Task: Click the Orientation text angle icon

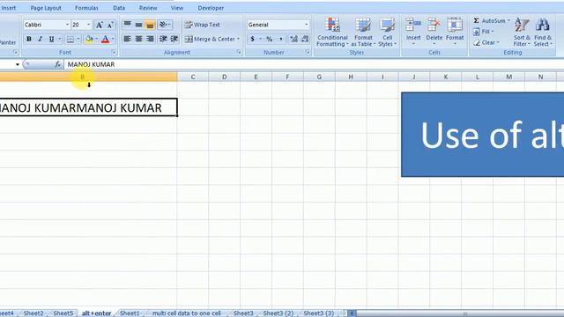Action: (x=163, y=25)
